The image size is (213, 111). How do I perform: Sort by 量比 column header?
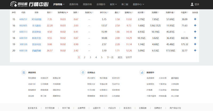tap(117, 12)
